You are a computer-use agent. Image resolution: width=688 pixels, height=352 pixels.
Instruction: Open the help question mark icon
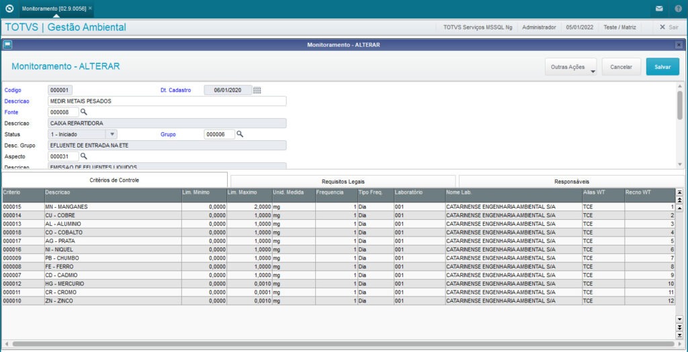click(679, 9)
